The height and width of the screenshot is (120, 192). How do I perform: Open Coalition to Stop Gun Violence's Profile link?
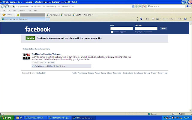click(x=36, y=49)
